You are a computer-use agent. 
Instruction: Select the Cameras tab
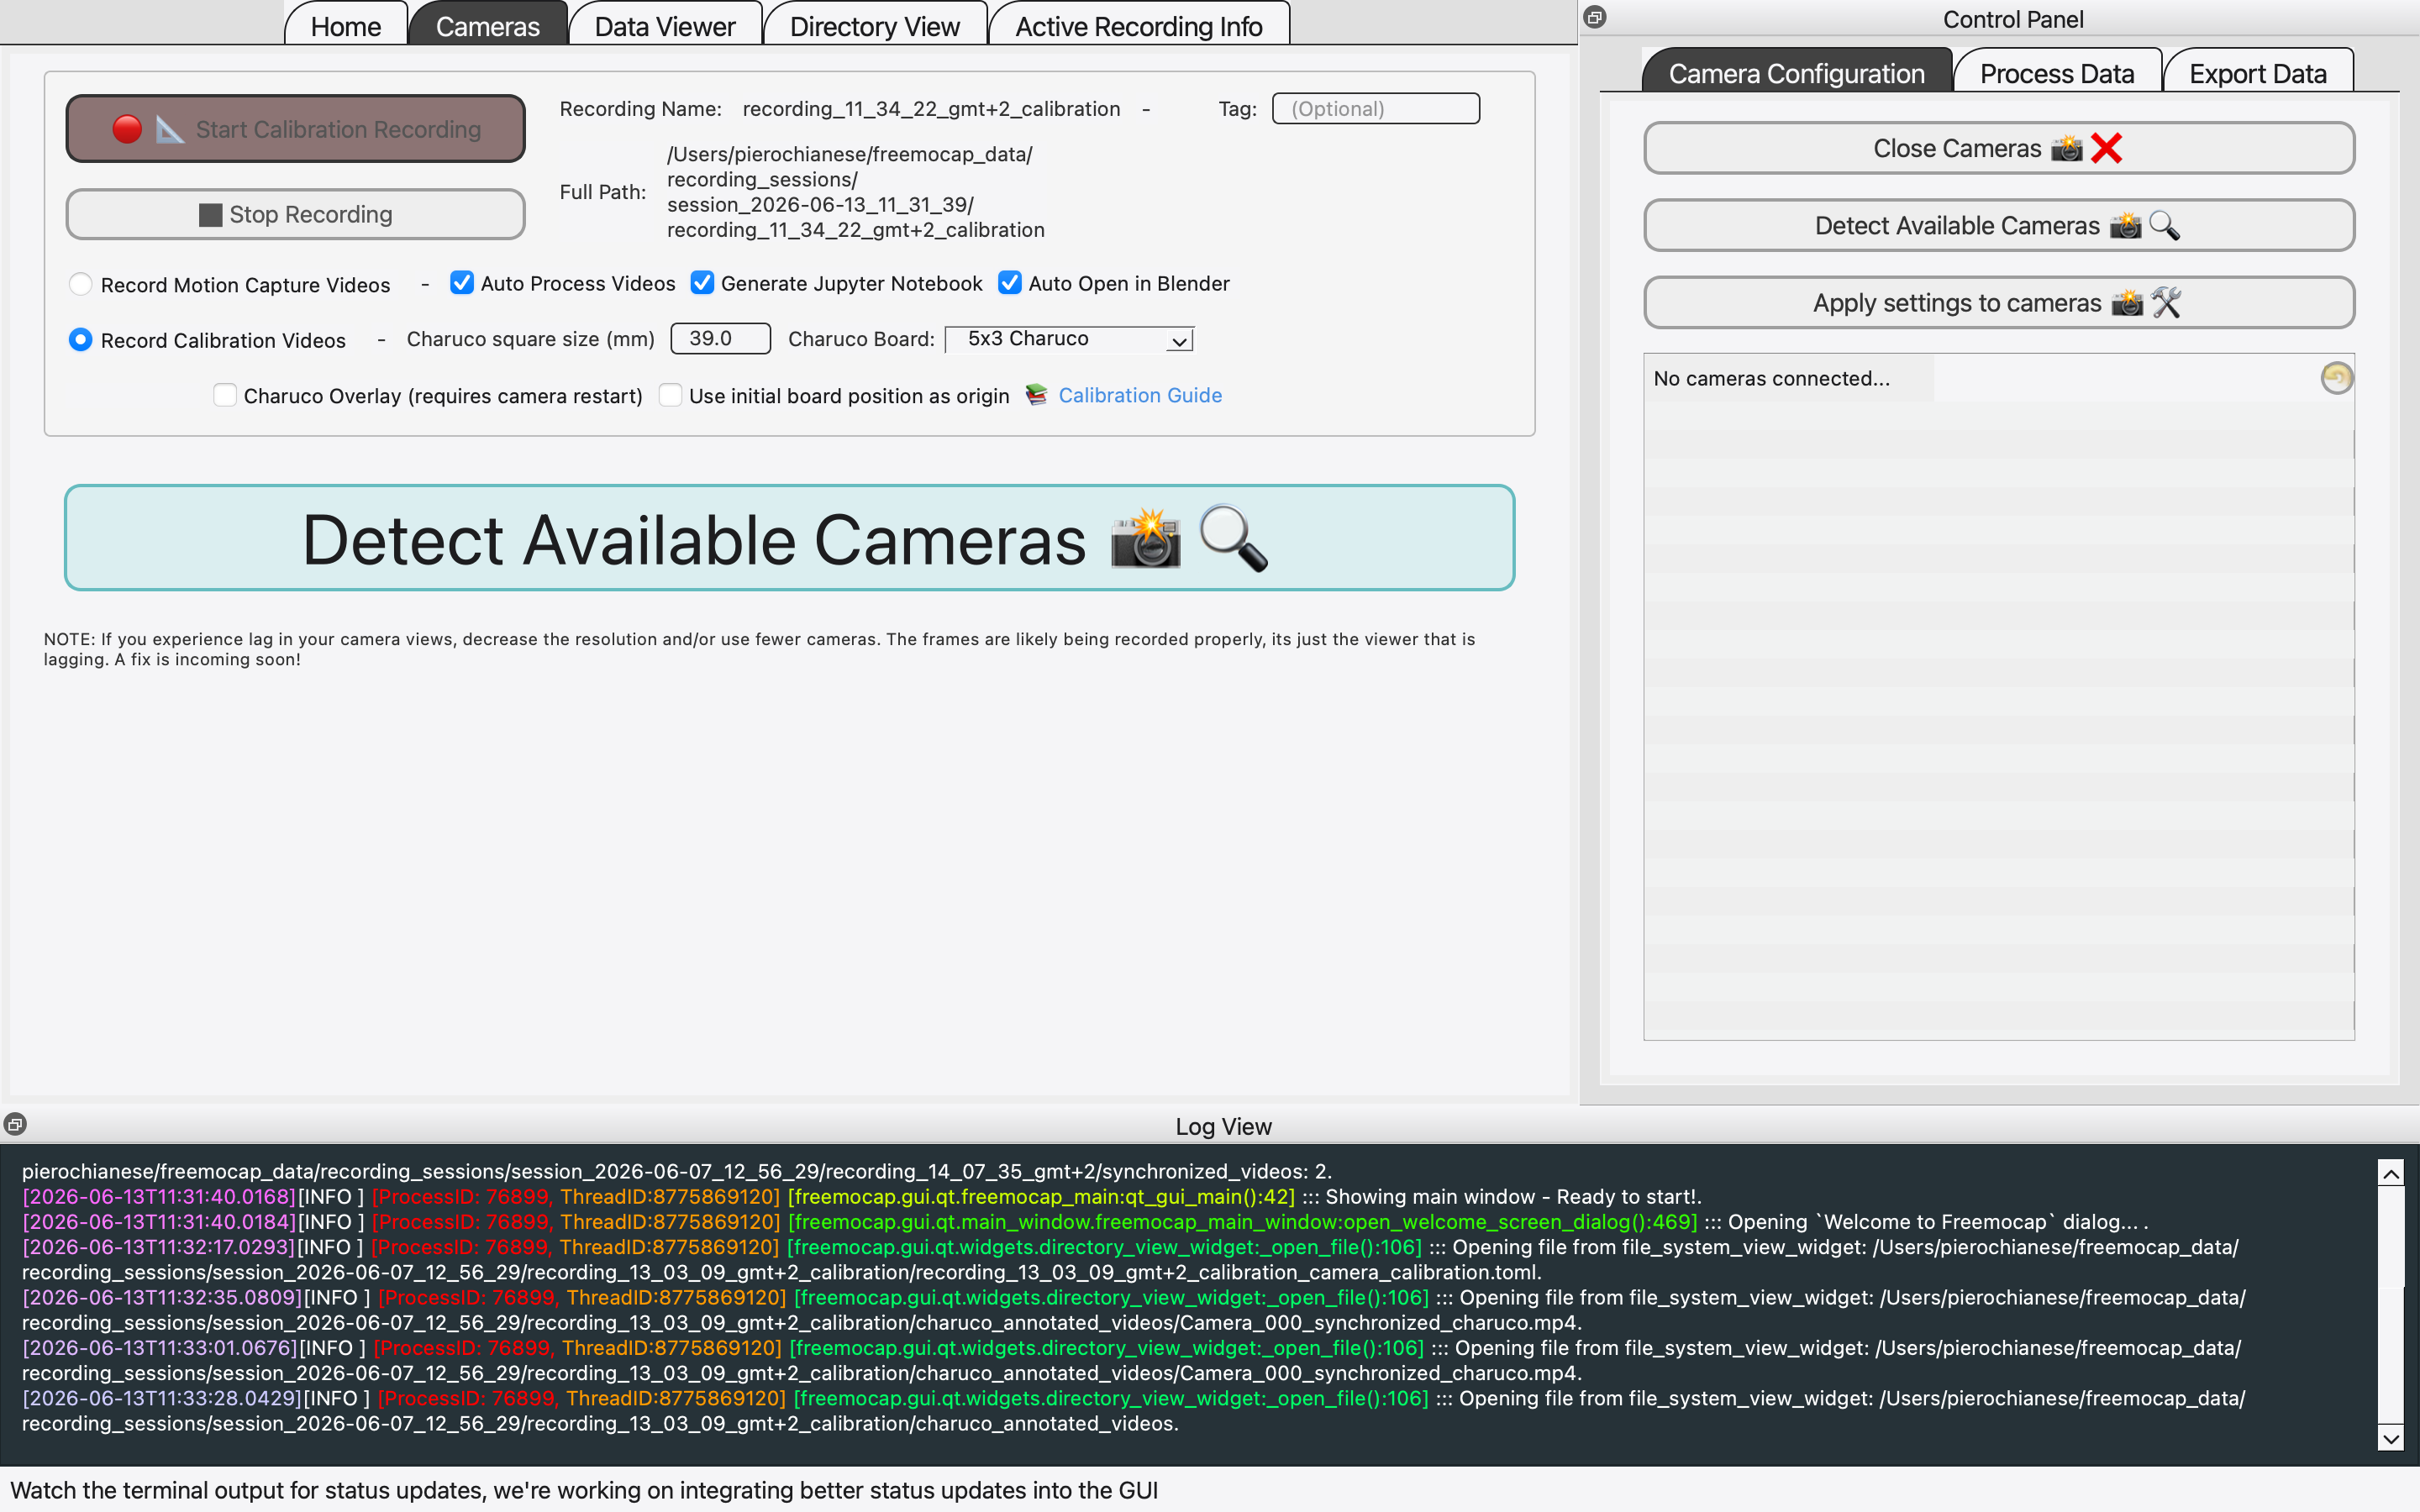click(488, 26)
